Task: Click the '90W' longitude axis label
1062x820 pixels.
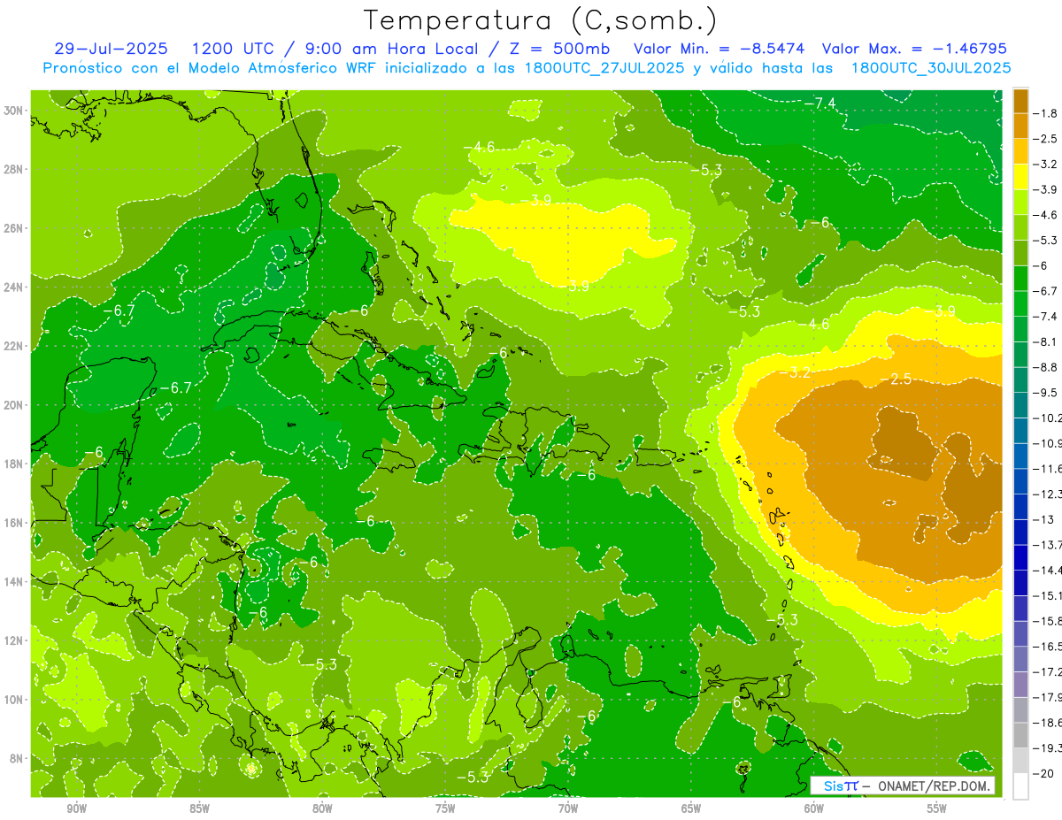Action: click(76, 809)
